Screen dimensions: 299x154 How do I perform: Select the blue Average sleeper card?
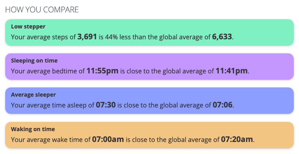point(149,101)
